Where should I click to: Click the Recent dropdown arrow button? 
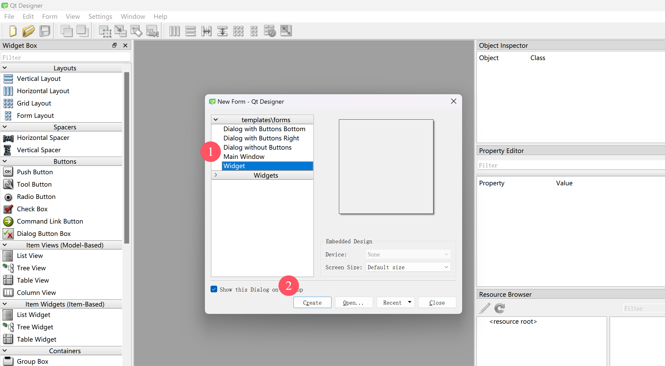pyautogui.click(x=409, y=302)
